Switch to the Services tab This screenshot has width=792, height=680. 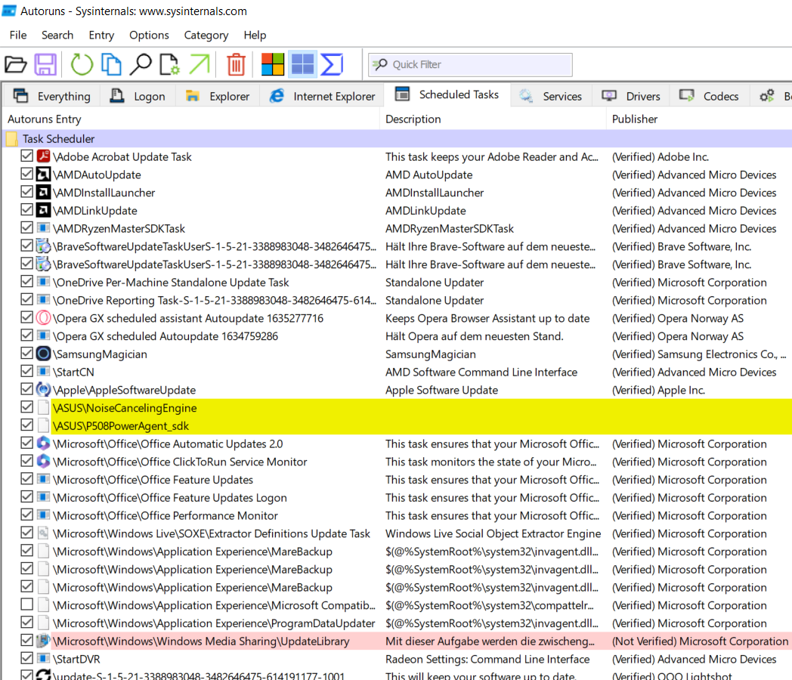pos(550,96)
